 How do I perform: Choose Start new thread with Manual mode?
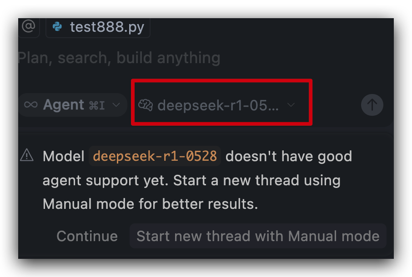coord(258,236)
